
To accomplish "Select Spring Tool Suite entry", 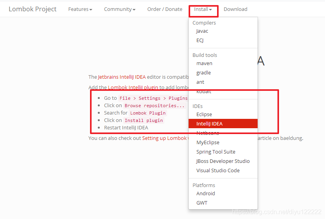I will pos(223,152).
